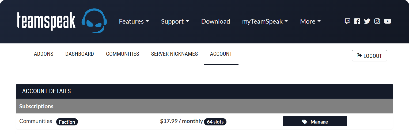Click Manage for the Communities subscription
Viewport: 409px width, 134px height.
click(315, 121)
